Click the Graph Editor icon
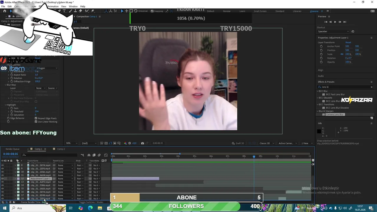 [x=106, y=155]
